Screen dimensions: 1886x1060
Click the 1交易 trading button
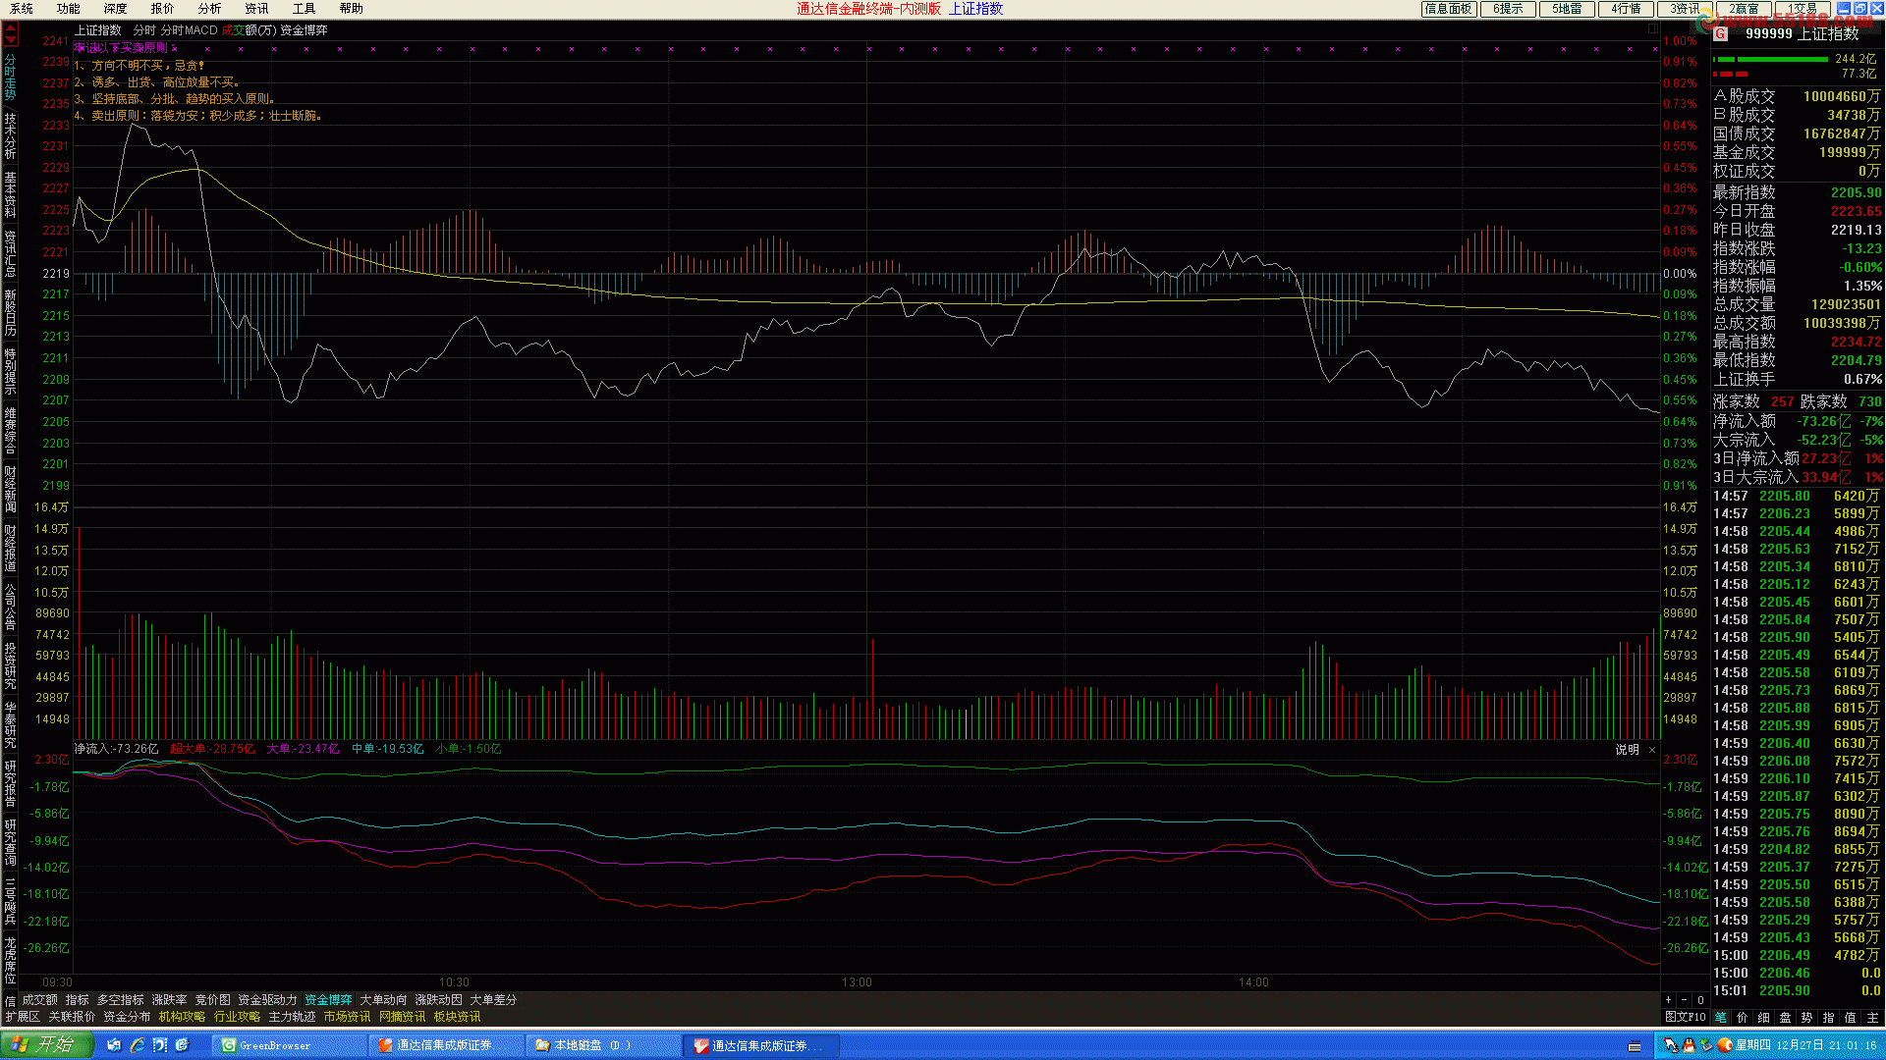pyautogui.click(x=1803, y=9)
